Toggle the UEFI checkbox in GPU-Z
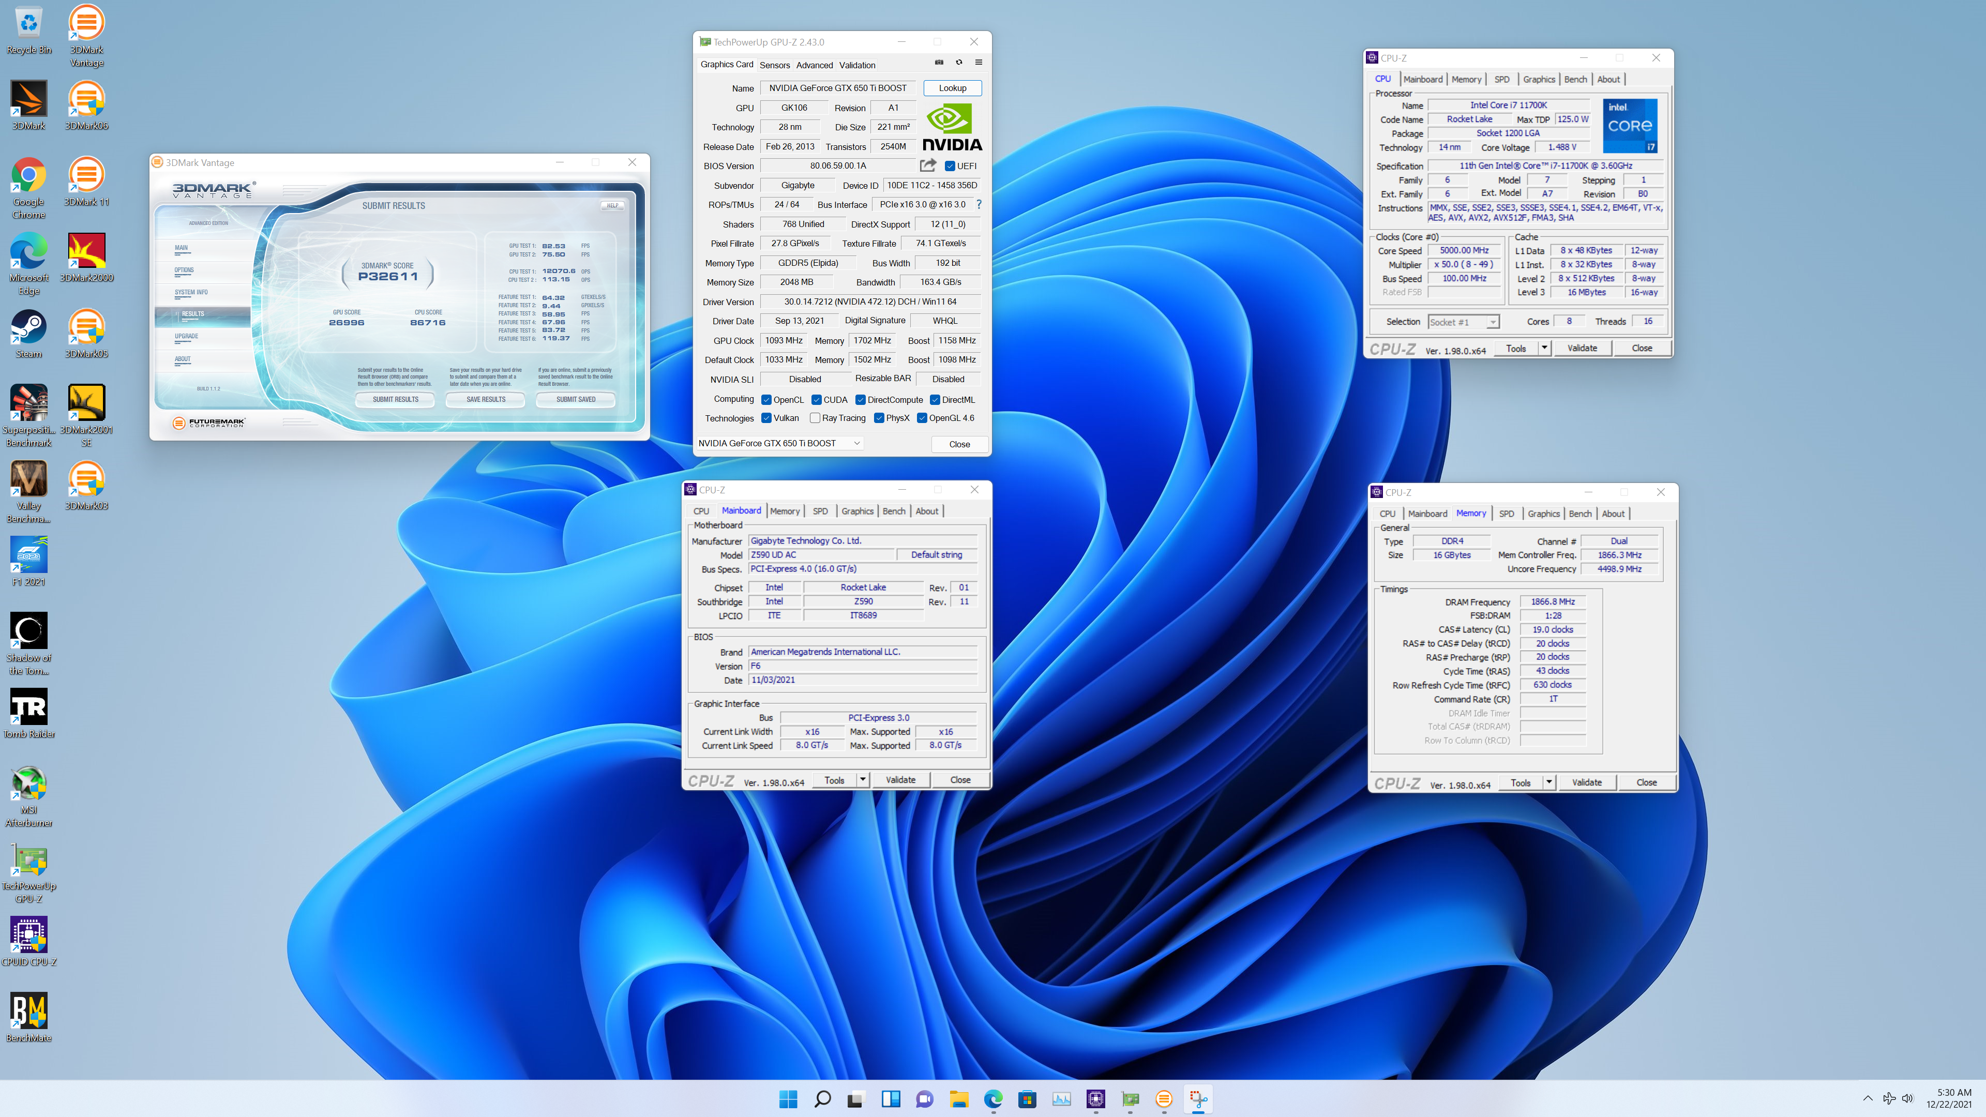This screenshot has width=1986, height=1117. click(x=950, y=165)
